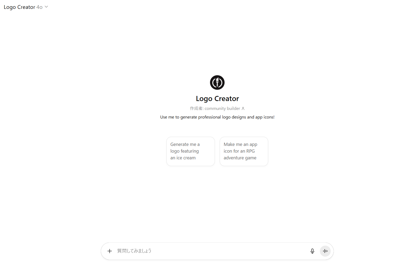Select the ice cream logo prompt card
The width and height of the screenshot is (402, 262).
pos(191,151)
